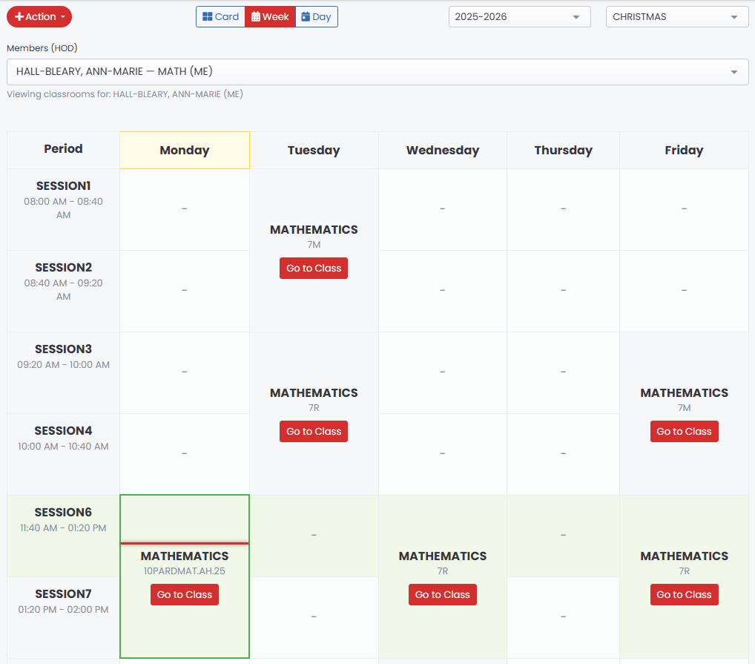Select the Thursday column header
Screen dimensions: 755x664
point(564,150)
